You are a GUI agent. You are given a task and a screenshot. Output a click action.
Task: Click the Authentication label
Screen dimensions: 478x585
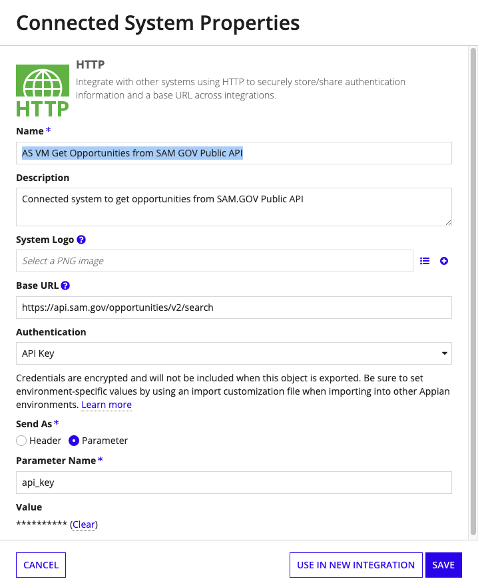51,332
